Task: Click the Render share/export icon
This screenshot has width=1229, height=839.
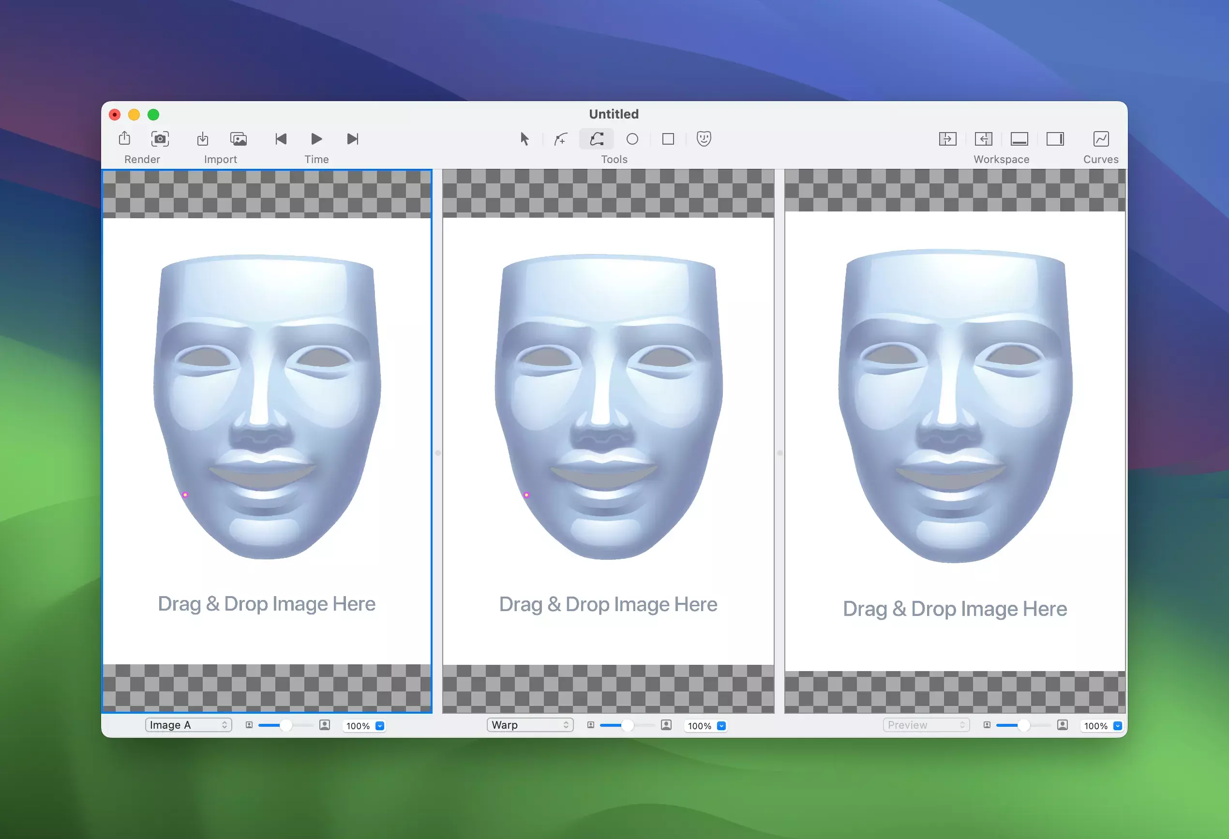Action: click(124, 138)
